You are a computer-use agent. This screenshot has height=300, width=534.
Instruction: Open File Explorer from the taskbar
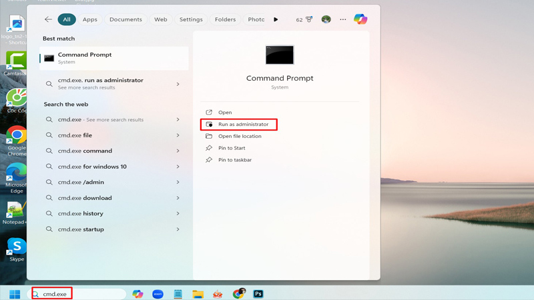pos(198,294)
